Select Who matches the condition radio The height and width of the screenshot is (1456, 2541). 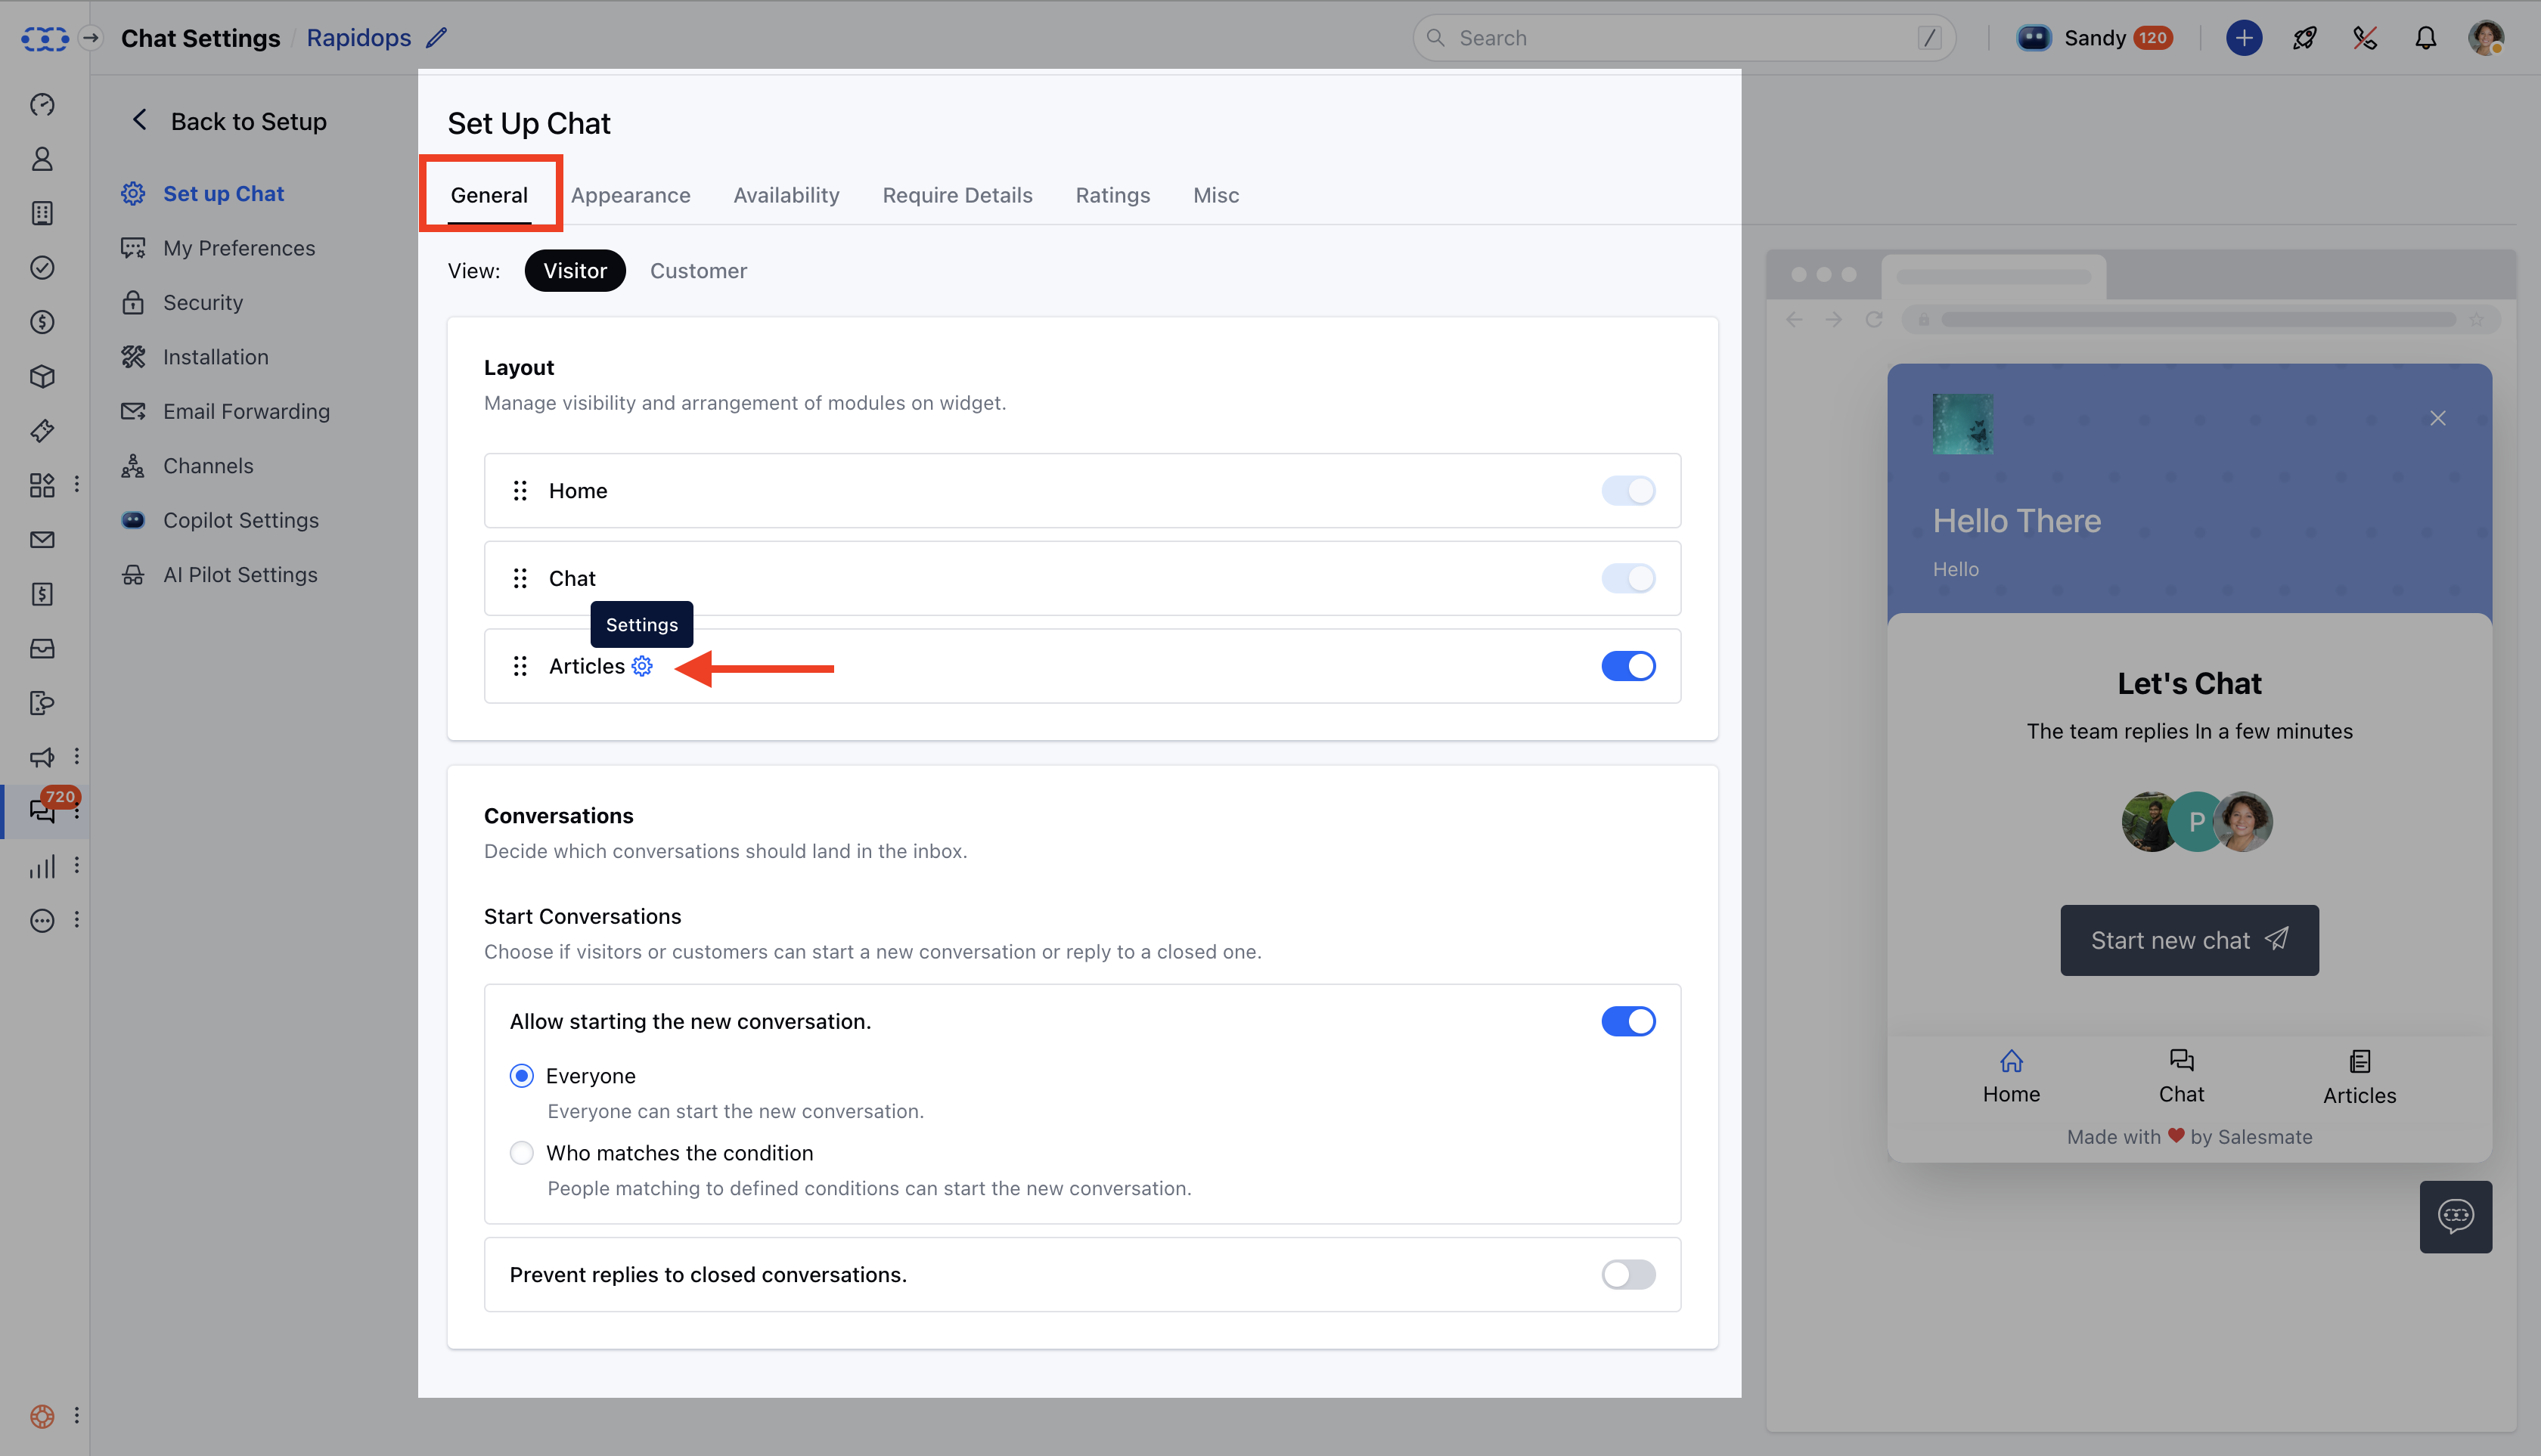pos(521,1153)
